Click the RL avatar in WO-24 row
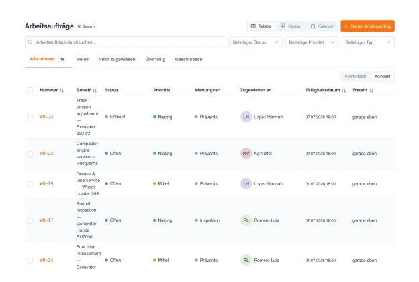This screenshot has width=419, height=282. tap(246, 260)
